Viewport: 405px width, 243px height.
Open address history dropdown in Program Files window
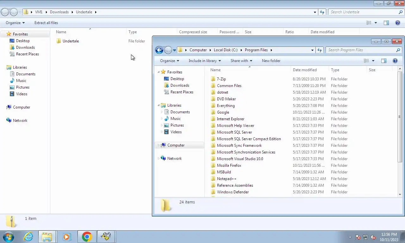312,50
